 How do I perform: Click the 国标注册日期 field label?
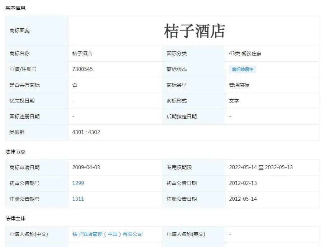click(x=25, y=117)
